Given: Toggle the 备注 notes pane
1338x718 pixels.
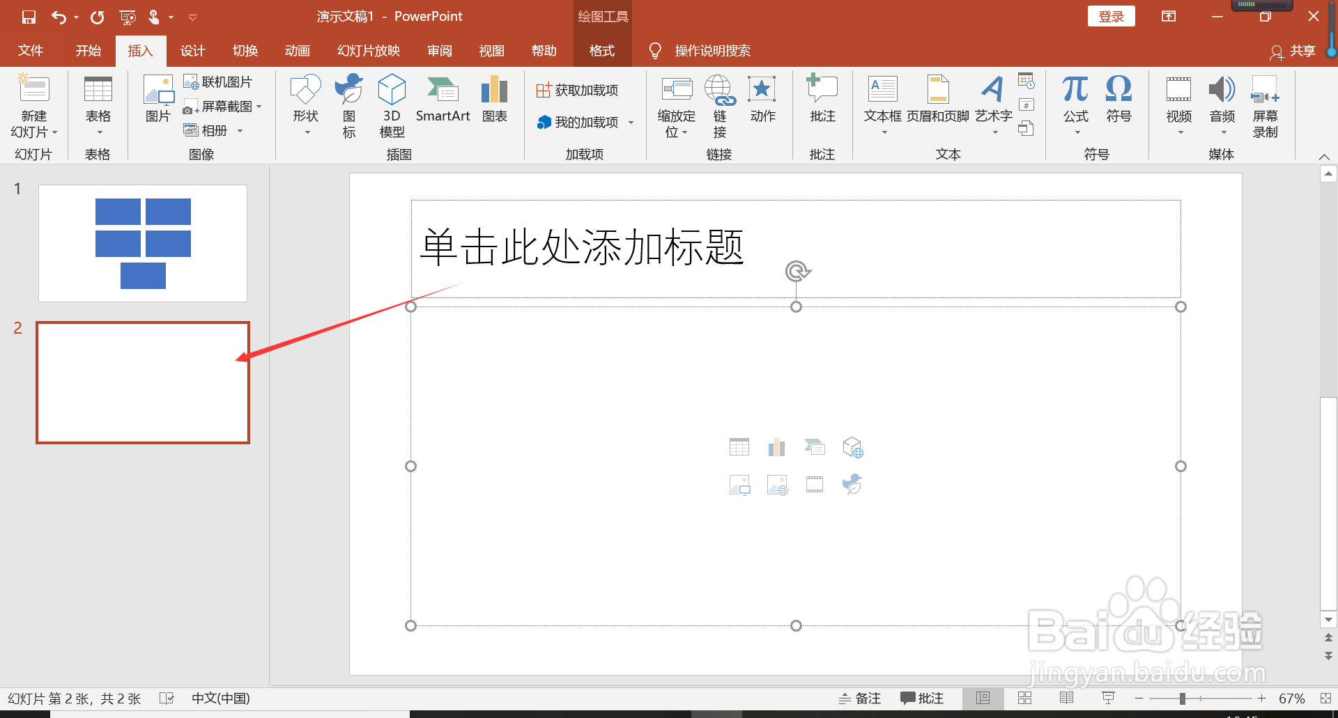Looking at the screenshot, I should point(859,698).
